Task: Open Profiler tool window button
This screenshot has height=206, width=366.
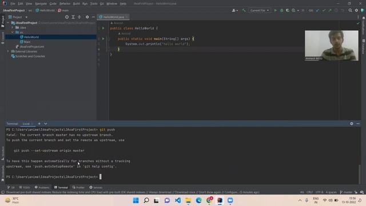Action: (x=78, y=187)
